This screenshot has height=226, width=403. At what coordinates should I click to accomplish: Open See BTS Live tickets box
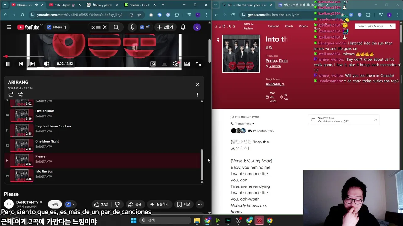(x=344, y=120)
